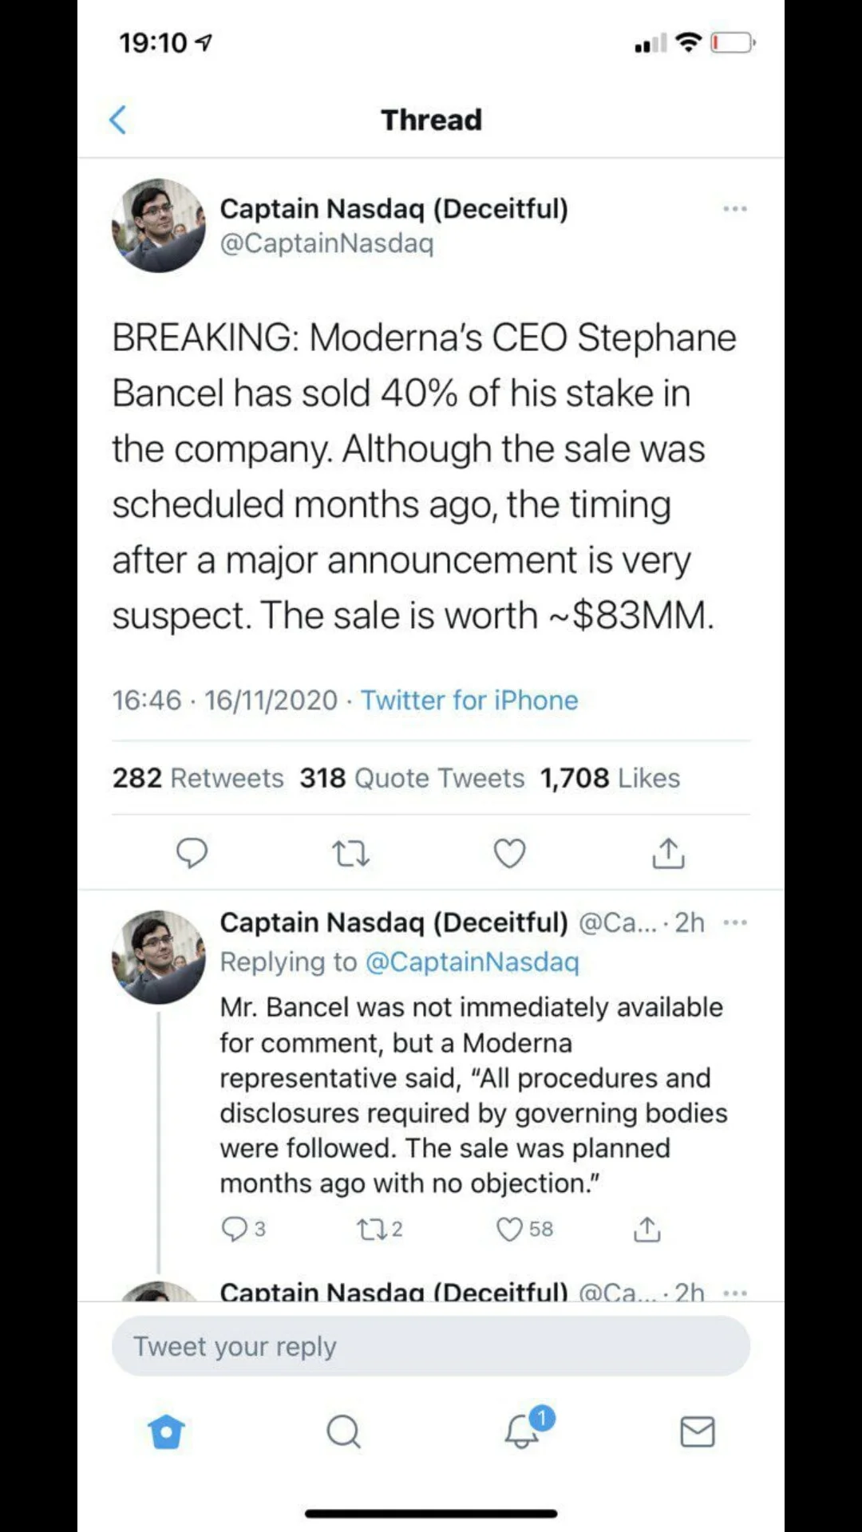This screenshot has width=862, height=1532.
Task: Open Captain Nasdaq profile picture on main tweet
Action: (x=158, y=225)
